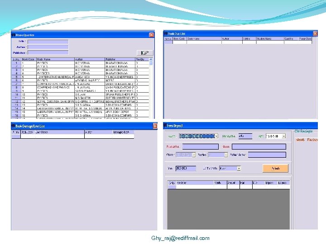The height and width of the screenshot is (244, 326).
Task: Click Balance header in Fees Deposit grid
Action: pos(283,183)
